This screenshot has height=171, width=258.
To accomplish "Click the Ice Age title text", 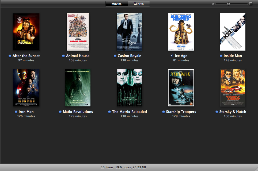I will tap(181, 56).
